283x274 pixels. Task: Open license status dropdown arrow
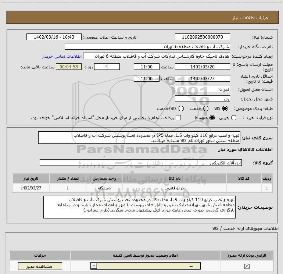tap(94, 266)
